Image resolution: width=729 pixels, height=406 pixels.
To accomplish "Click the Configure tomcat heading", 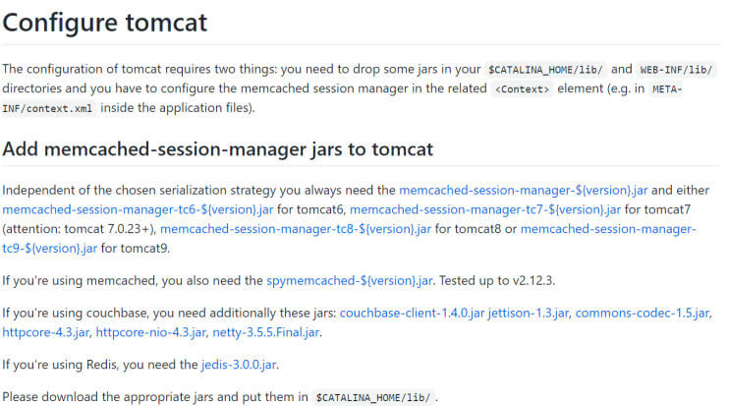I will [x=104, y=23].
